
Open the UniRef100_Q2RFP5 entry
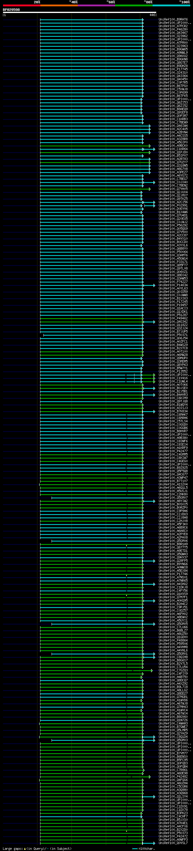tap(173, 561)
